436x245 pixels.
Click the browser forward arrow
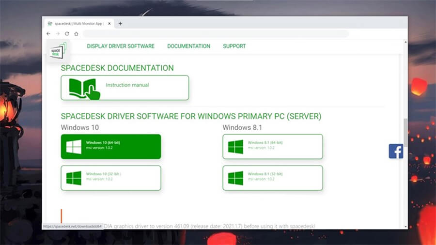click(58, 33)
